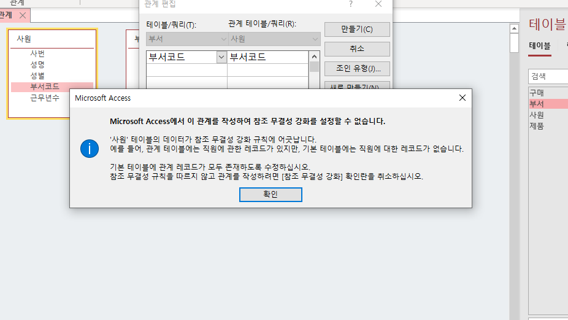The height and width of the screenshot is (320, 568).
Task: Open the 조인 유형(J)... options
Action: click(356, 68)
